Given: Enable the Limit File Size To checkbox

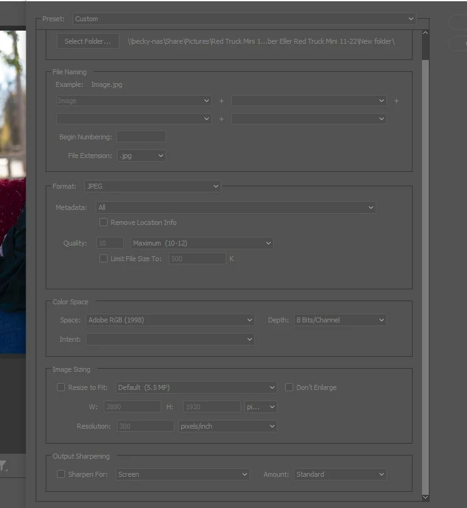Looking at the screenshot, I should 103,259.
